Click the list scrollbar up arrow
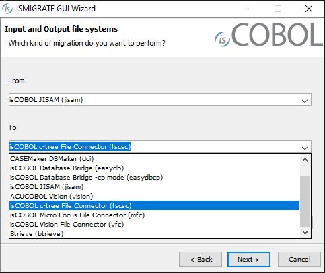 305,160
